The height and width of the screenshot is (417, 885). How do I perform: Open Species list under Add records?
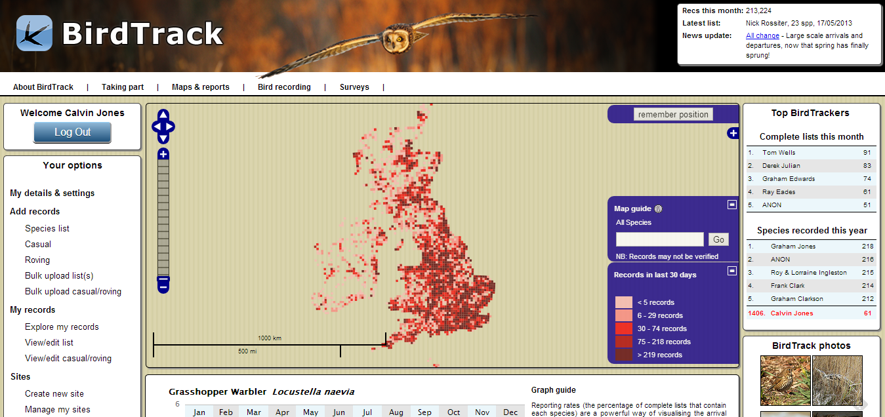[x=47, y=229]
